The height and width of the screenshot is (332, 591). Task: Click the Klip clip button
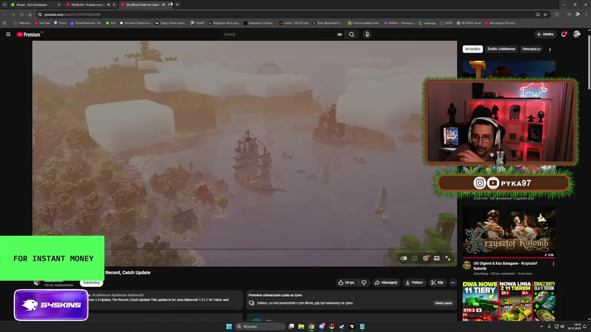pos(437,283)
